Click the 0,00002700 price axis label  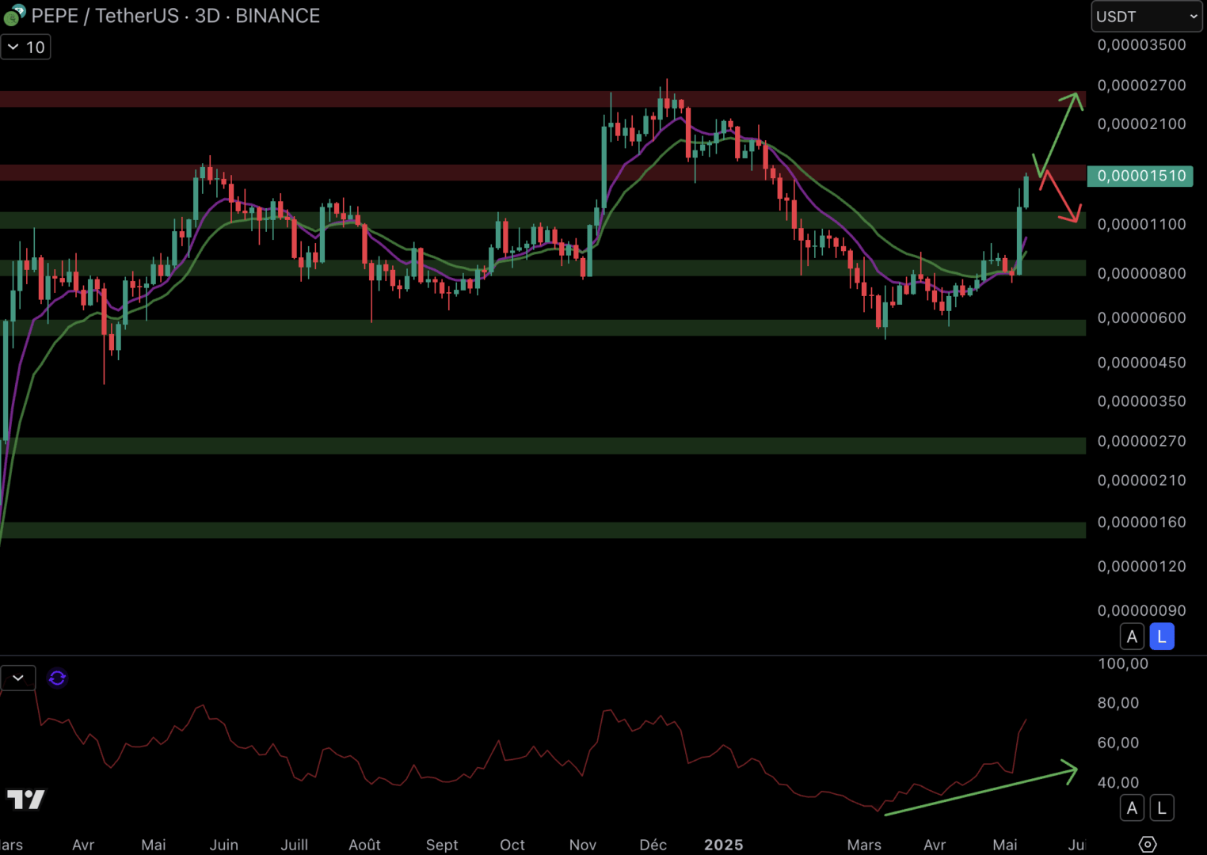click(x=1141, y=85)
